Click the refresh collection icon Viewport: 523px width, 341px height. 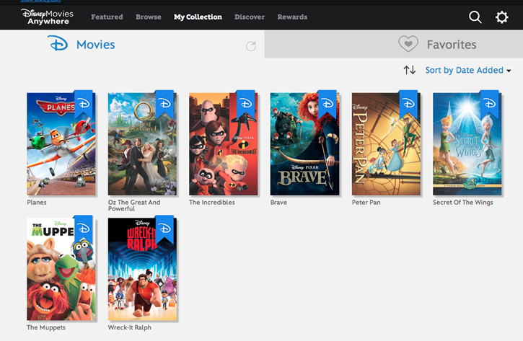point(251,46)
